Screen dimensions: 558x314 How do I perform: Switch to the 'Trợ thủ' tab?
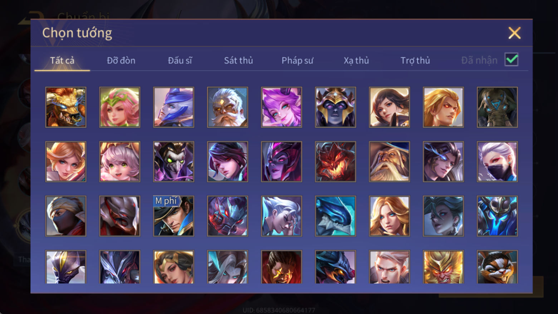415,60
